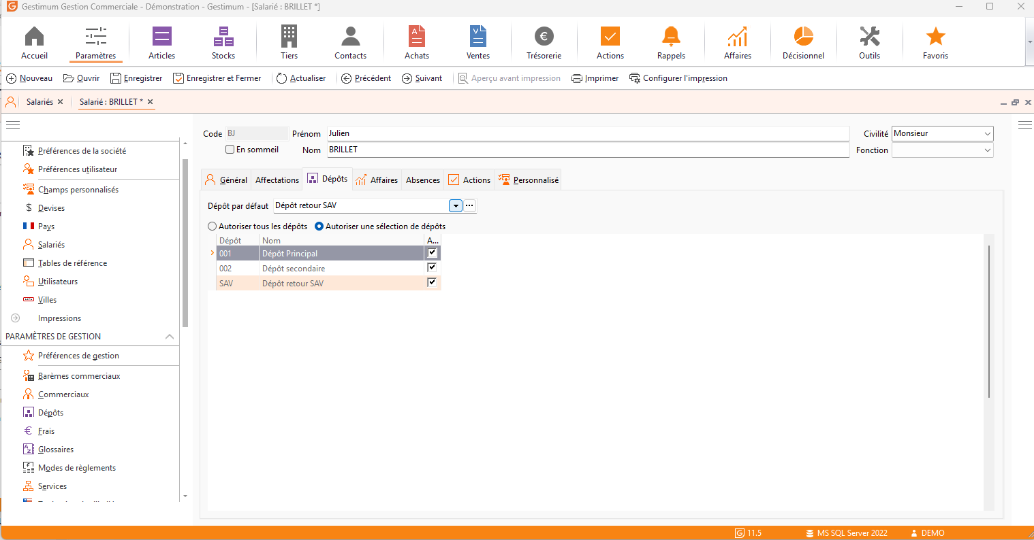Screen dimensions: 1034x540
Task: Uncheck Dépôt secondaire authorization checkbox
Action: click(432, 268)
